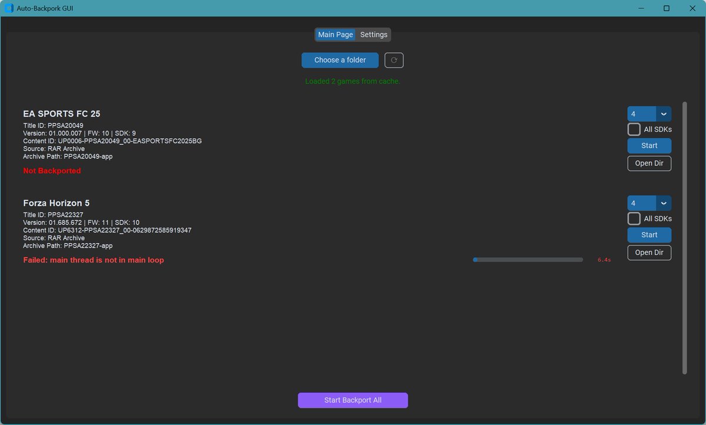706x425 pixels.
Task: Start backport for Forza Horizon 5
Action: tap(650, 235)
